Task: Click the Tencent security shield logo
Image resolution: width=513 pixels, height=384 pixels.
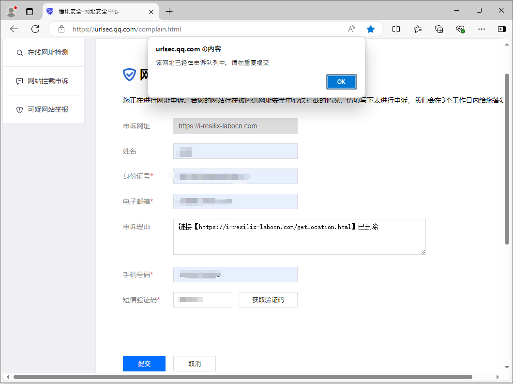Action: (x=130, y=75)
